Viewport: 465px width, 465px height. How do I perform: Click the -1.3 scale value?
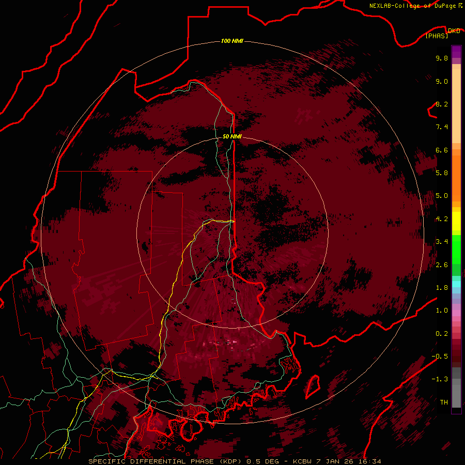click(x=440, y=379)
